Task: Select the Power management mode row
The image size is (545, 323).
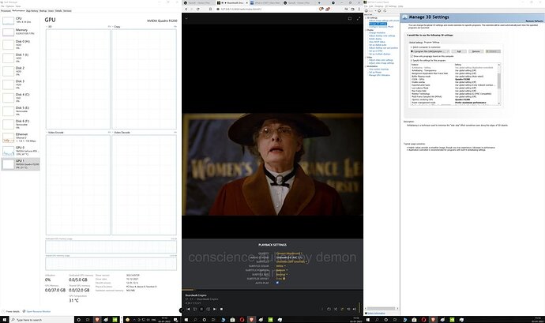Action: pos(454,103)
